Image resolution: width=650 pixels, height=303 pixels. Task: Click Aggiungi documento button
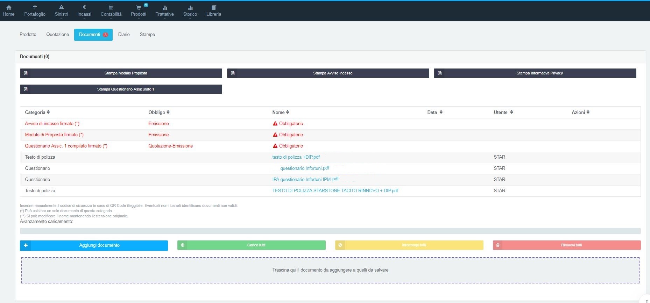tap(94, 245)
